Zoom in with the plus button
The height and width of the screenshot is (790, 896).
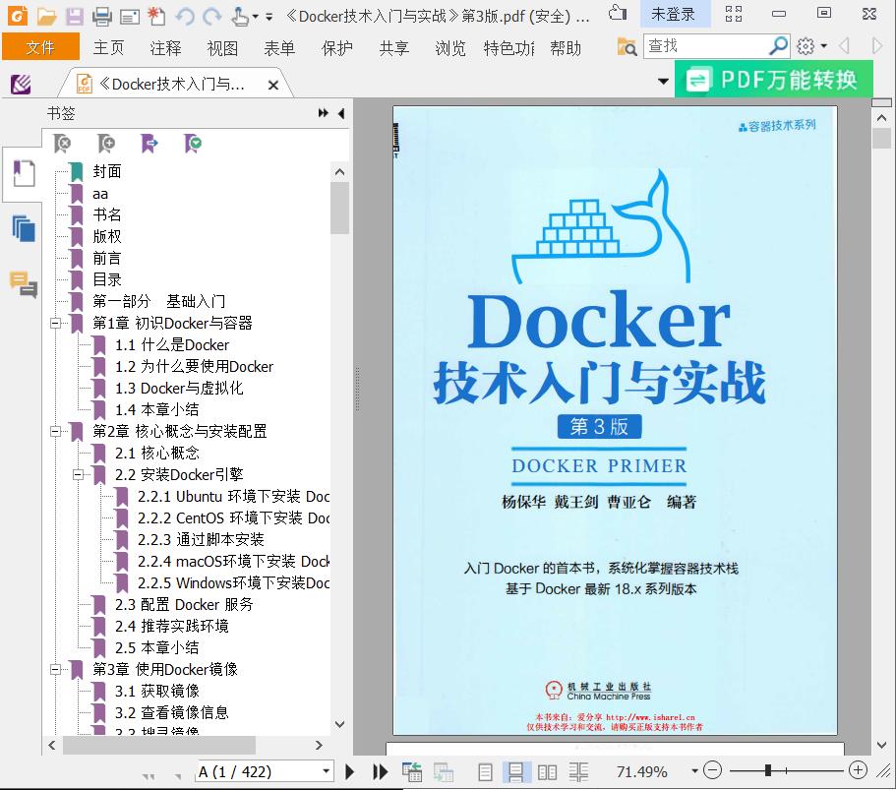(x=858, y=770)
